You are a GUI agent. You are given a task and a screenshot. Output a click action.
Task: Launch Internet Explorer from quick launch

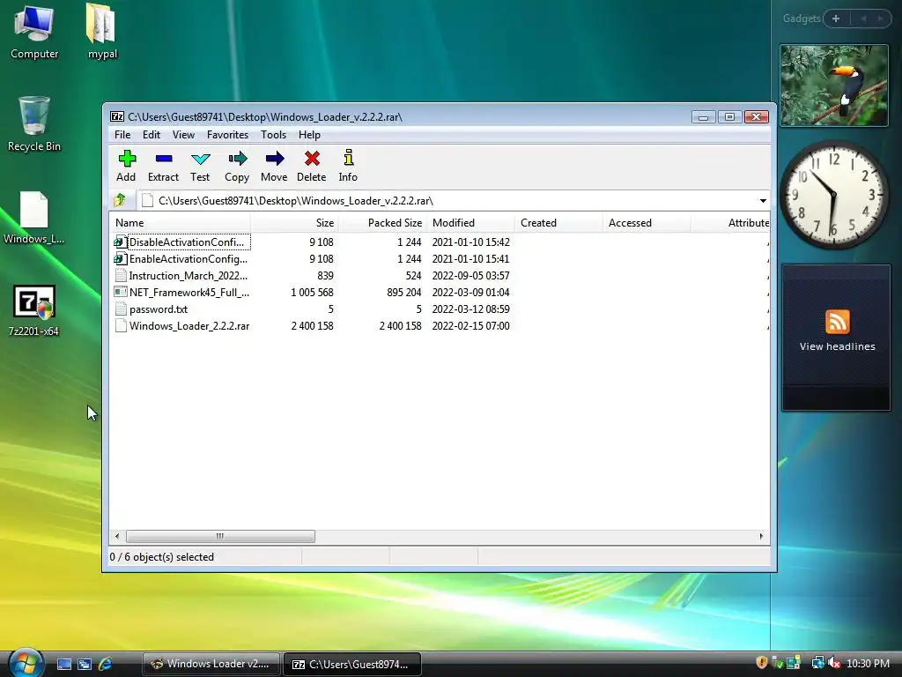pos(106,665)
